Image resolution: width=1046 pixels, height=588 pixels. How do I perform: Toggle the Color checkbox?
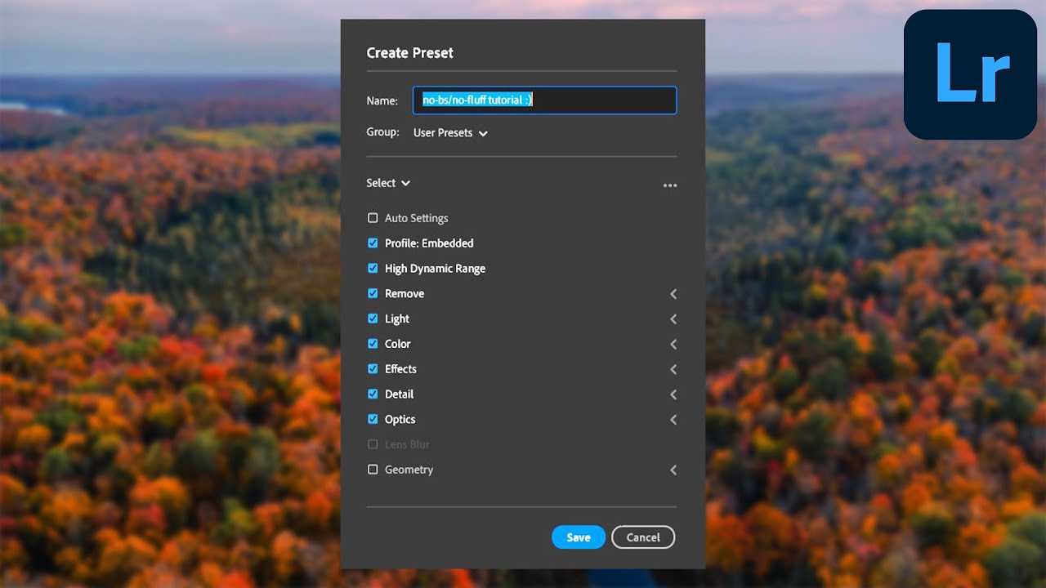[x=373, y=344]
